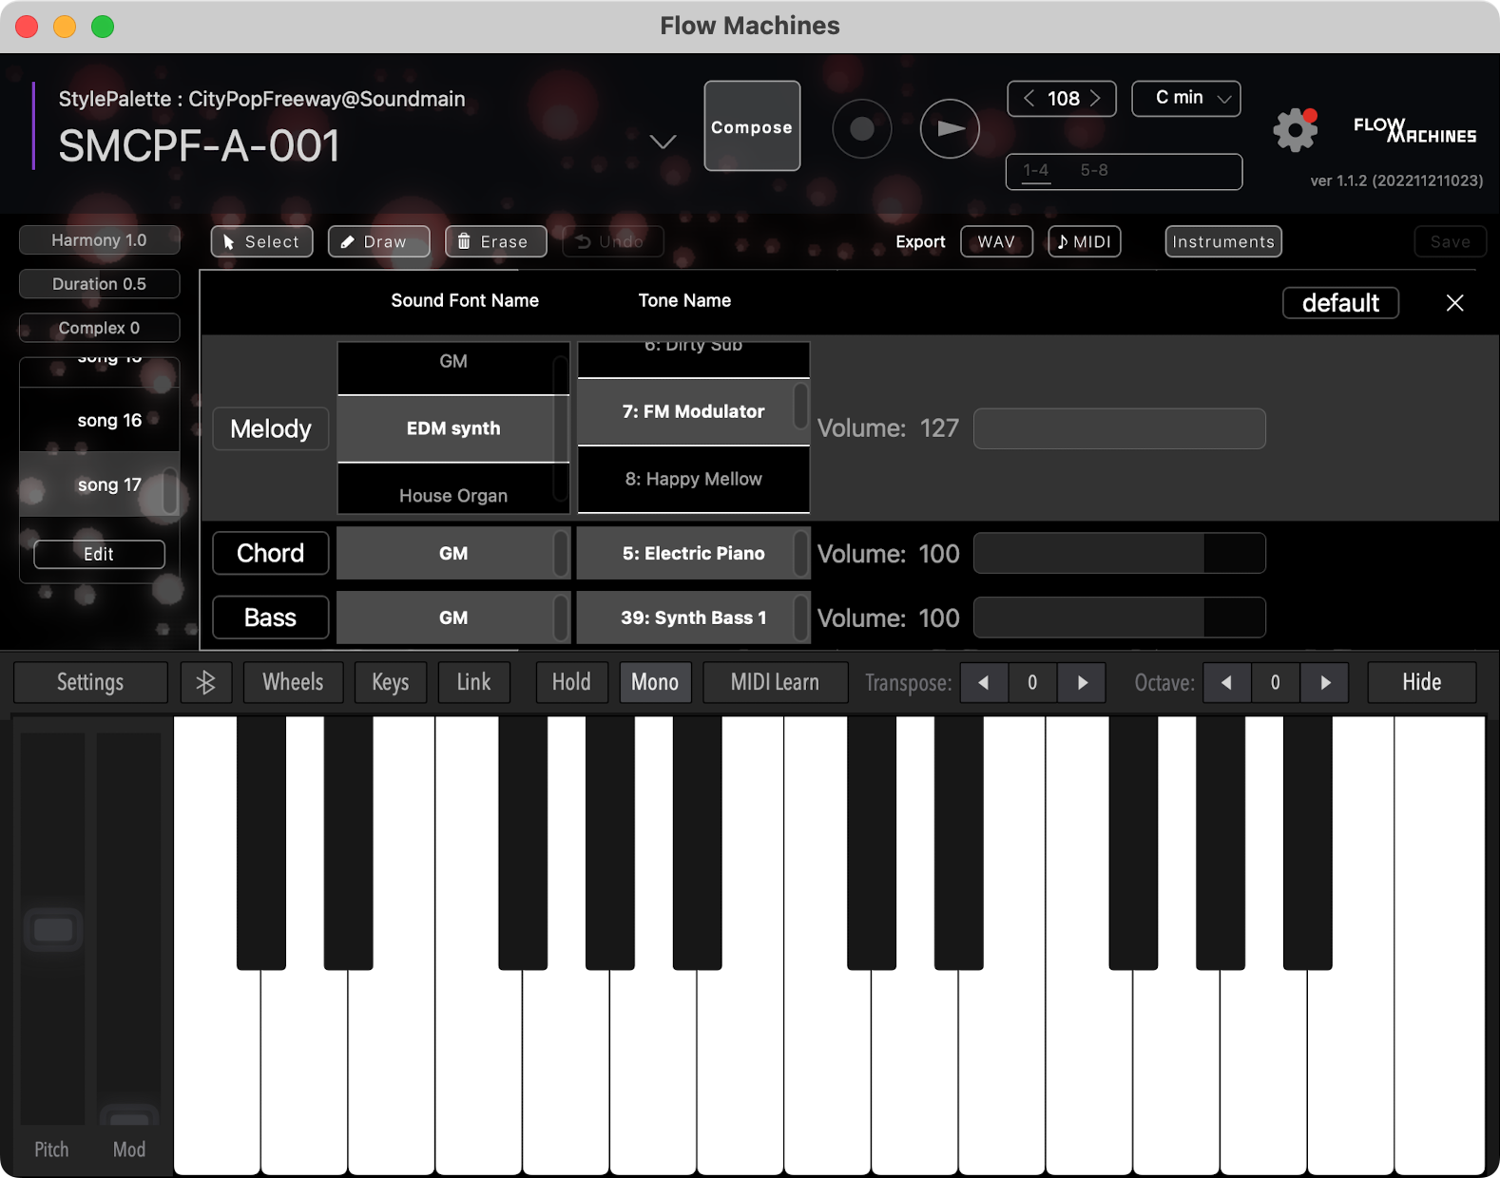The width and height of the screenshot is (1500, 1178).
Task: Open keyboard Settings tab
Action: click(90, 682)
